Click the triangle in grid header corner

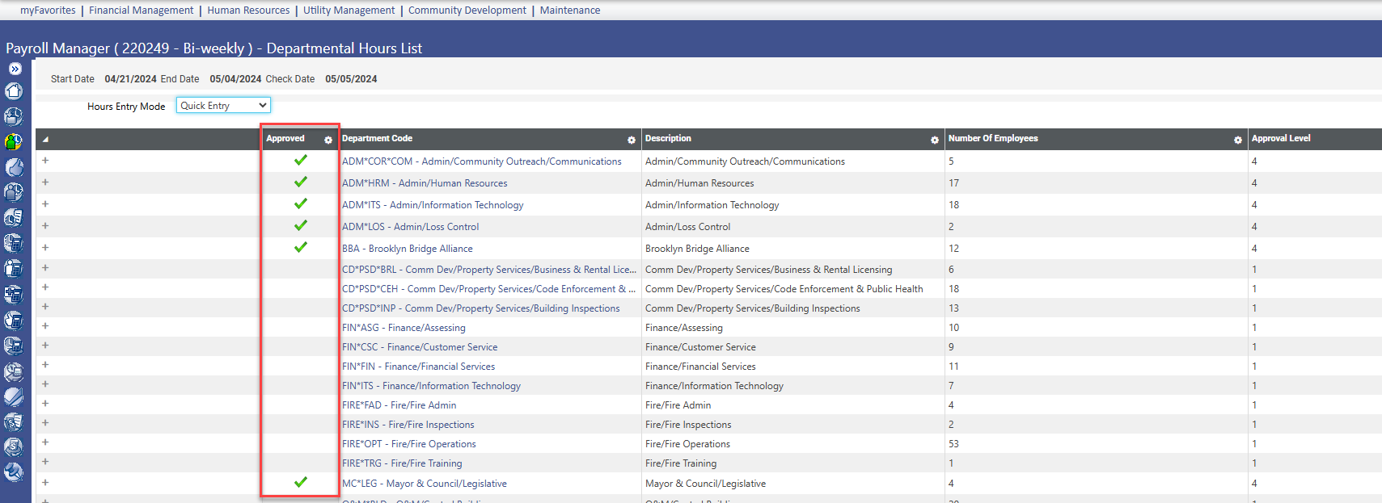pyautogui.click(x=45, y=140)
